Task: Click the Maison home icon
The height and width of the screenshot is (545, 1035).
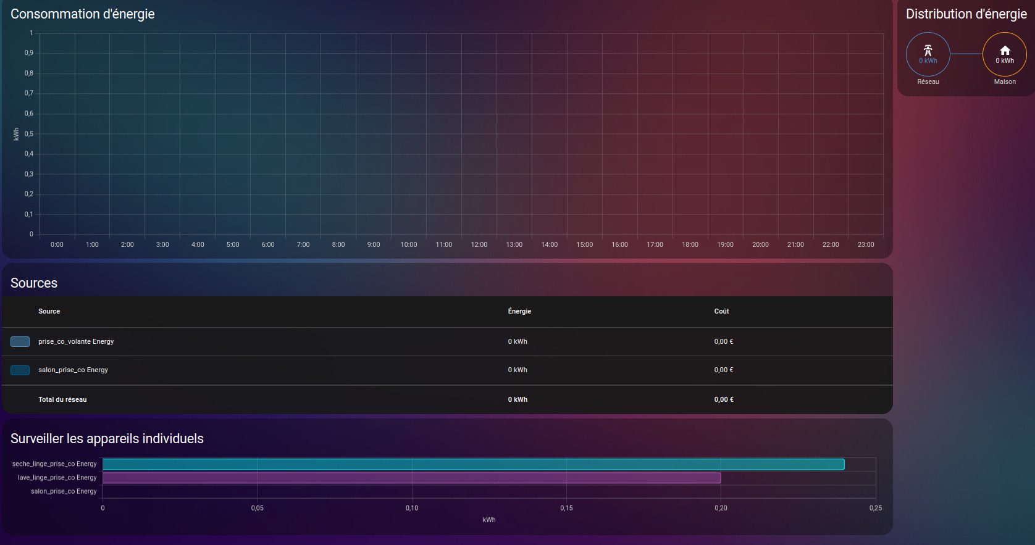Action: (1005, 51)
